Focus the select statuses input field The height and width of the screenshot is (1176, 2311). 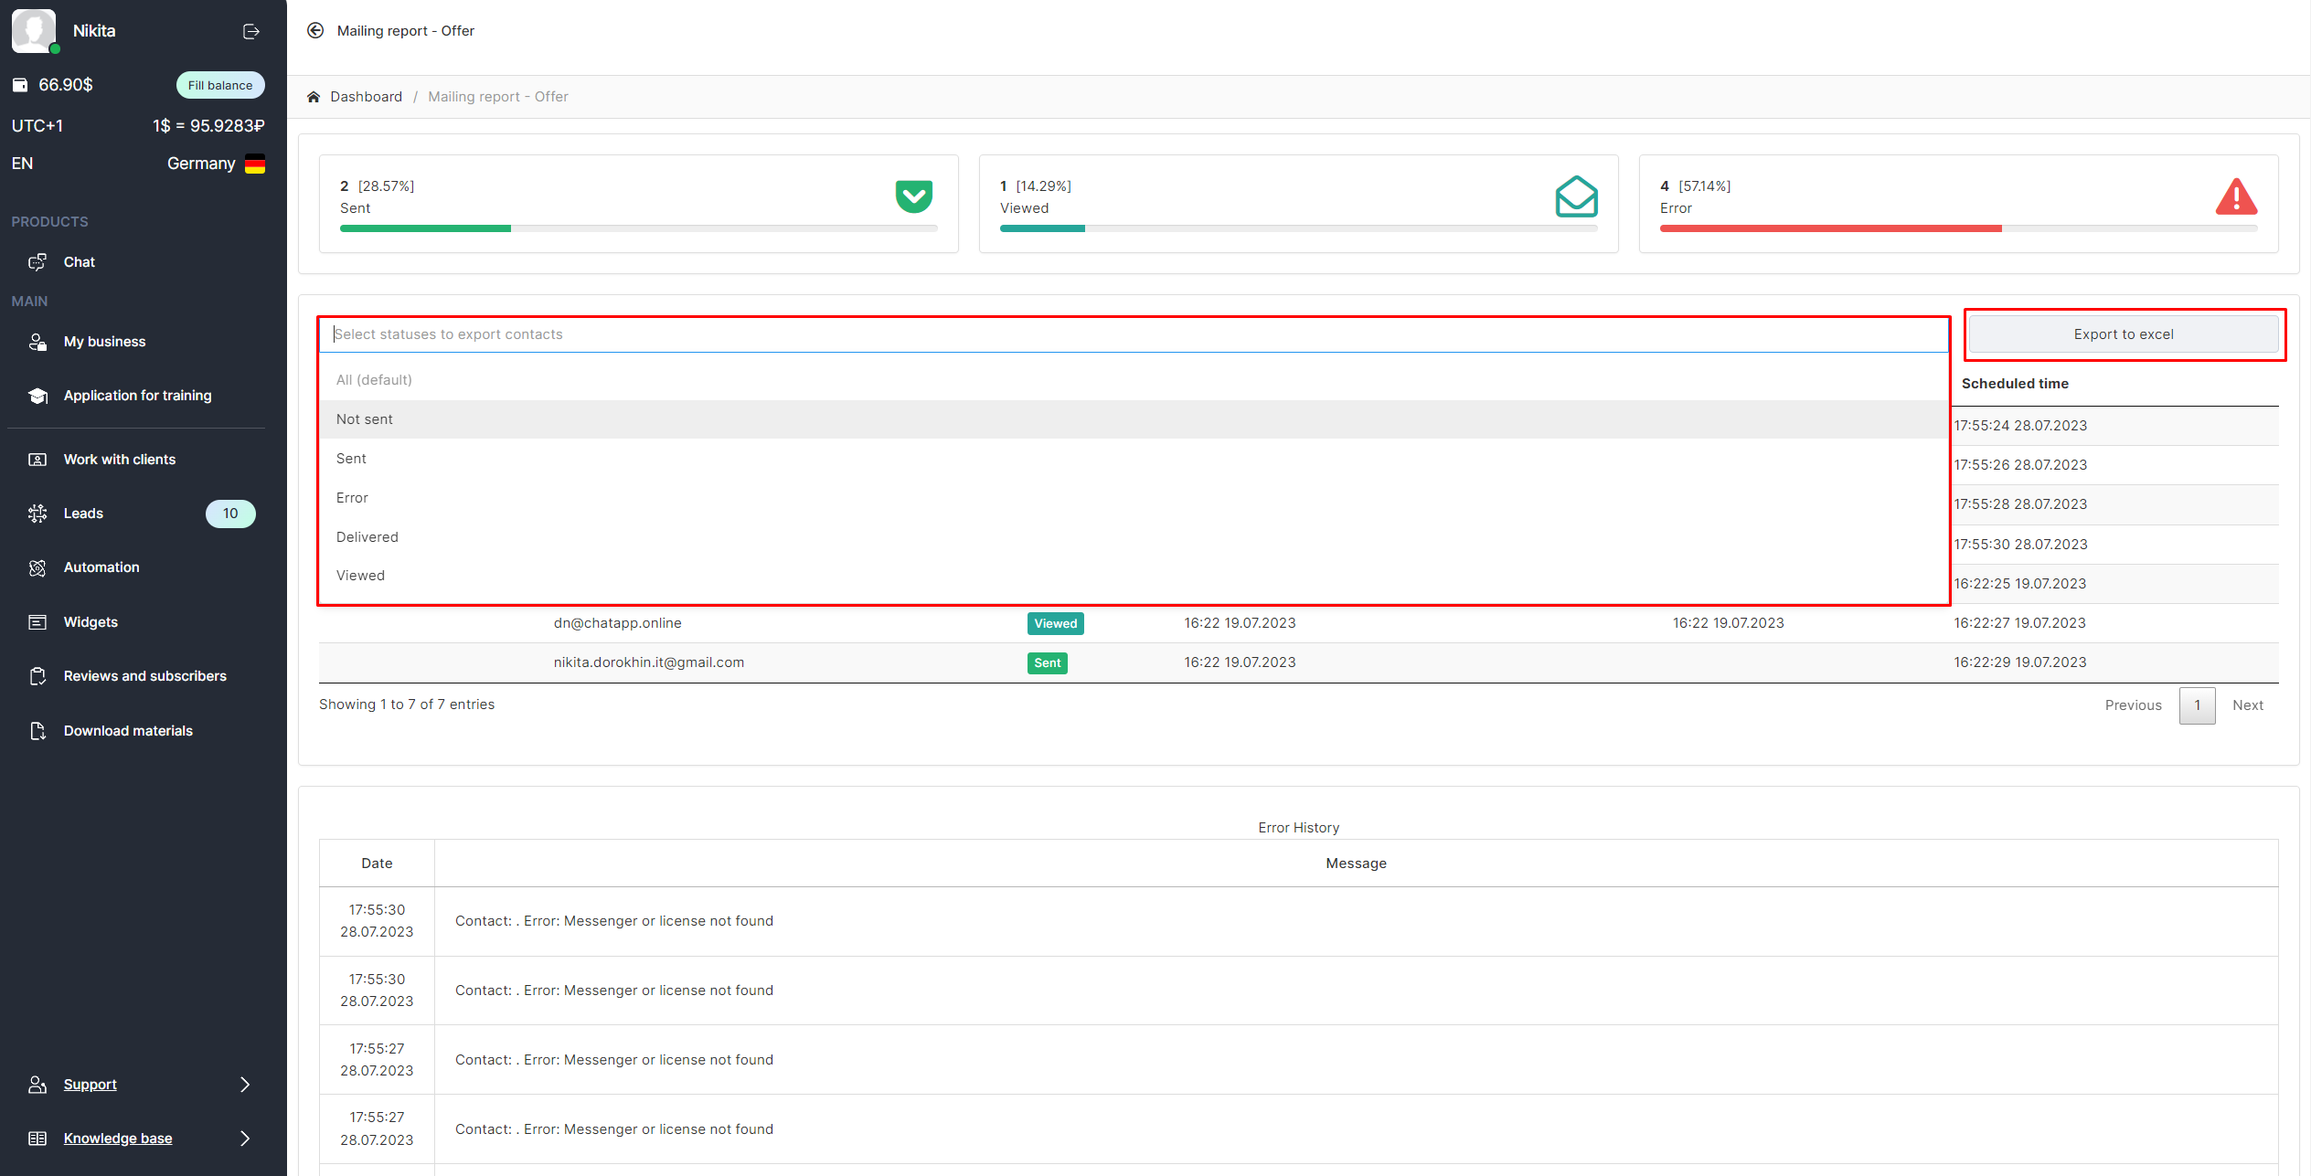click(x=1134, y=334)
